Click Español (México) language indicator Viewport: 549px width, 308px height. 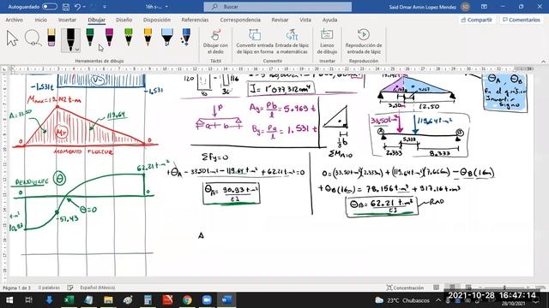coord(97,287)
